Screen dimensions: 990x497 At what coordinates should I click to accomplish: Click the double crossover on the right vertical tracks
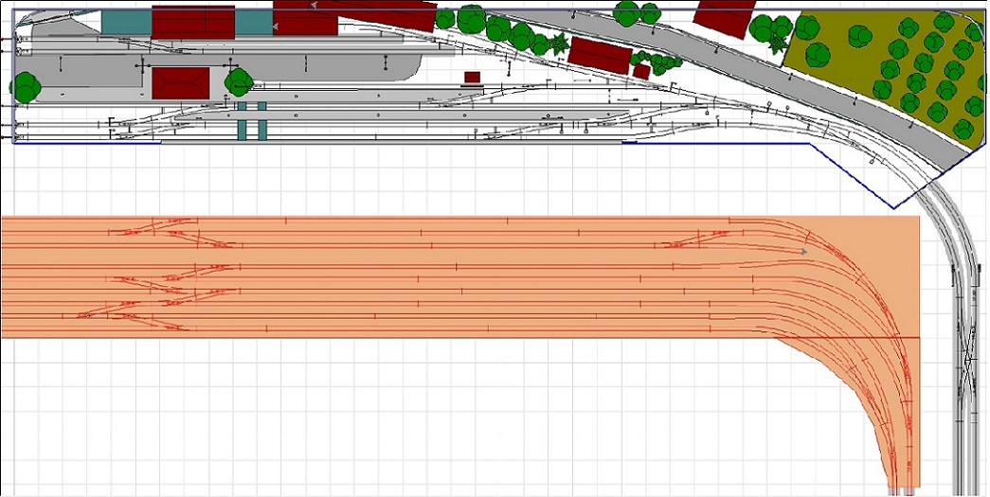click(966, 359)
